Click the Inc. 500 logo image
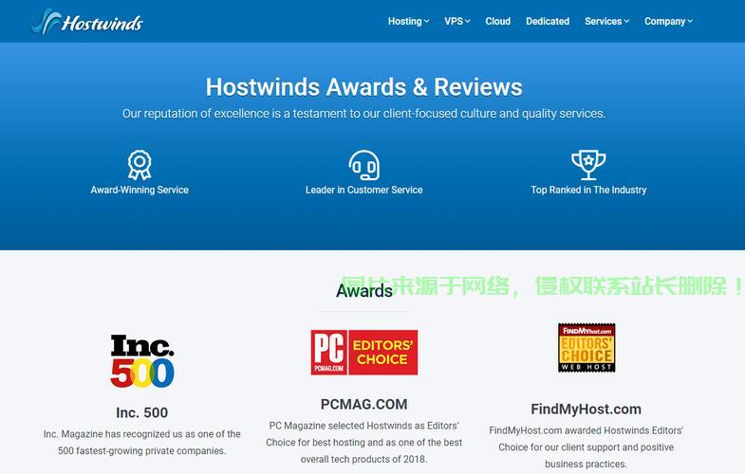This screenshot has height=474, width=745. pos(142,361)
